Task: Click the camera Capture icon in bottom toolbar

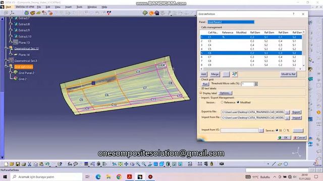Action: pyautogui.click(x=222, y=164)
